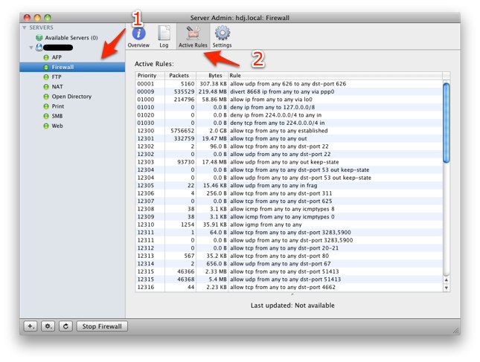Select the Open Directory service
This screenshot has width=480, height=362.
click(x=71, y=97)
